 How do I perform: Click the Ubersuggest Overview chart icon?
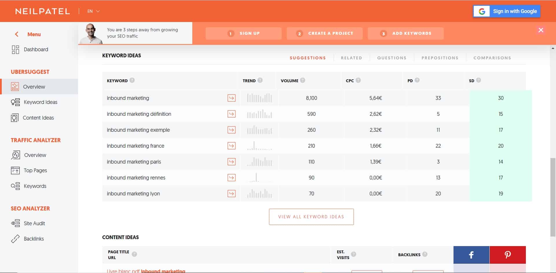15,87
